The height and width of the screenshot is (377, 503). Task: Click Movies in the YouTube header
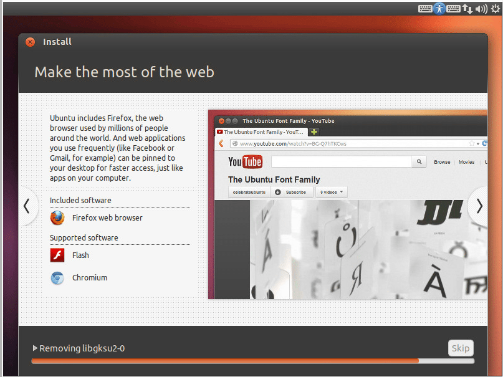point(466,162)
